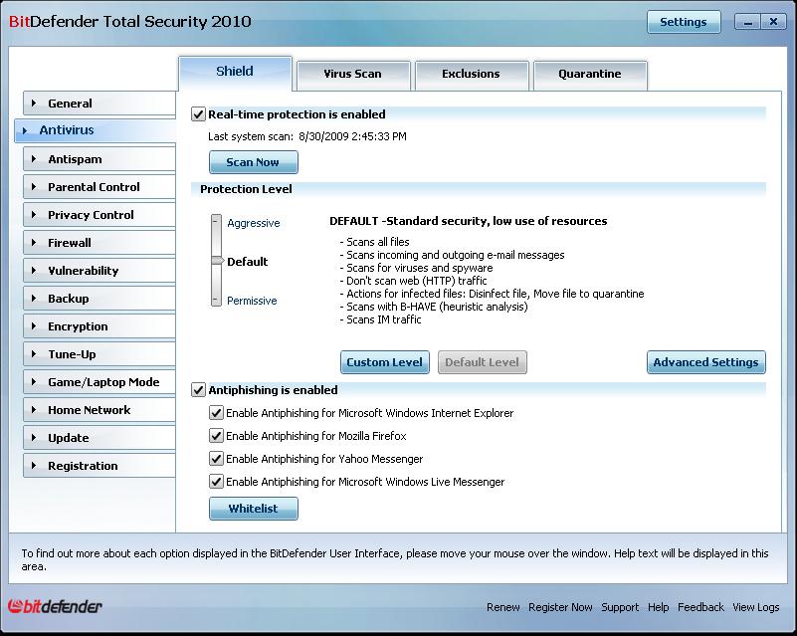Minimize the BitDefender window
Screen dimensions: 797x636
pyautogui.click(x=747, y=22)
